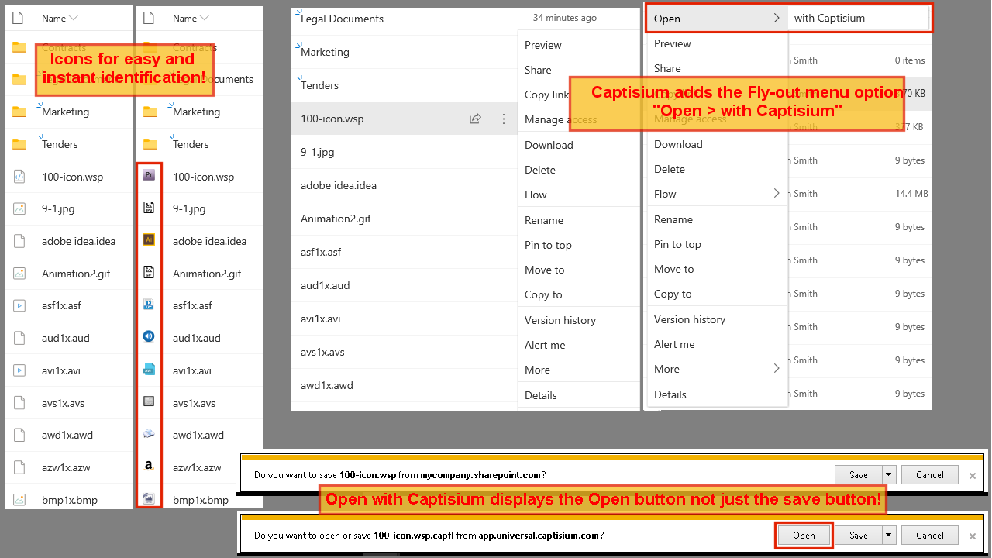Click the '0 items' size value

[910, 60]
